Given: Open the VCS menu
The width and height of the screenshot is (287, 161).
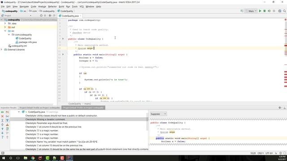Looking at the screenshot, I should coord(82,6).
